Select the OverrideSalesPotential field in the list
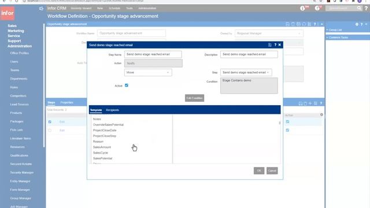This screenshot has width=370, height=208. (x=108, y=125)
